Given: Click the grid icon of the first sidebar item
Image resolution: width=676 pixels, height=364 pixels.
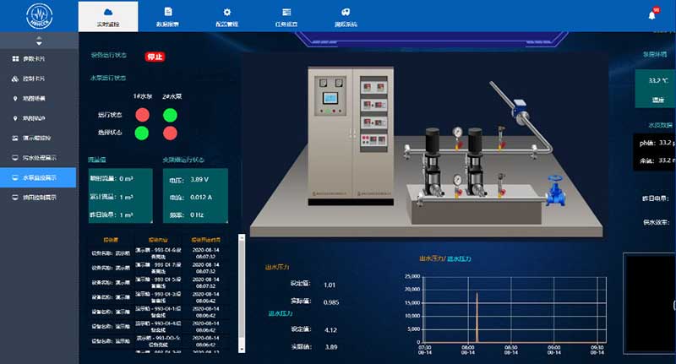Looking at the screenshot, I should (x=15, y=59).
